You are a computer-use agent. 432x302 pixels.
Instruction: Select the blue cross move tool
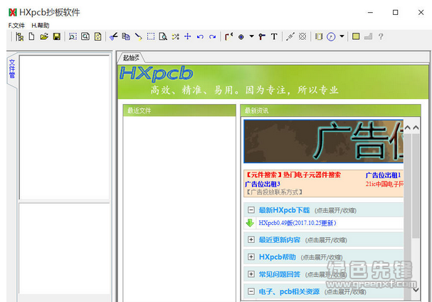(188, 36)
